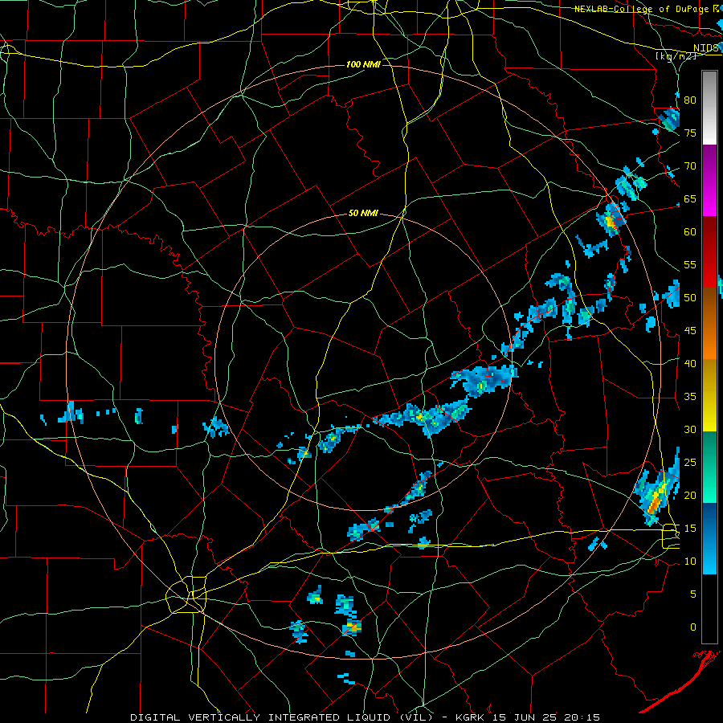Click the 50 value on the color scale
The height and width of the screenshot is (723, 723).
coord(690,298)
